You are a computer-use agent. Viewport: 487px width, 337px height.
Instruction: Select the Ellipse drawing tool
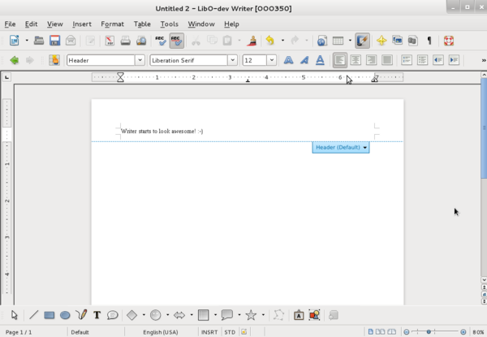pos(65,315)
